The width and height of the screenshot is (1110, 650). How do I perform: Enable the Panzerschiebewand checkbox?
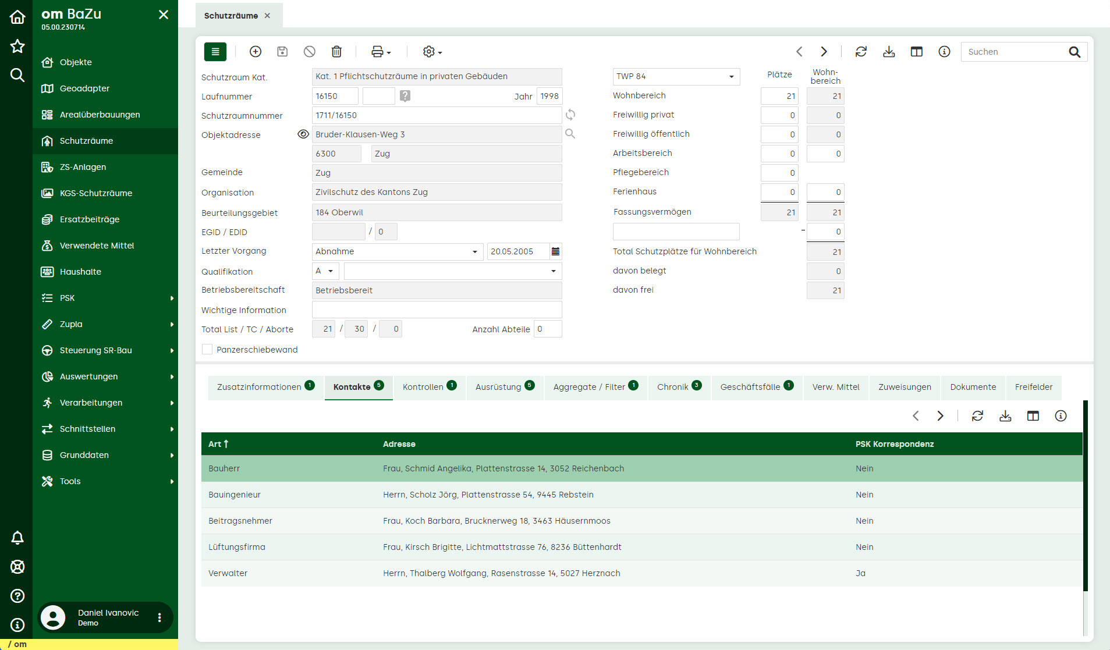(x=207, y=350)
